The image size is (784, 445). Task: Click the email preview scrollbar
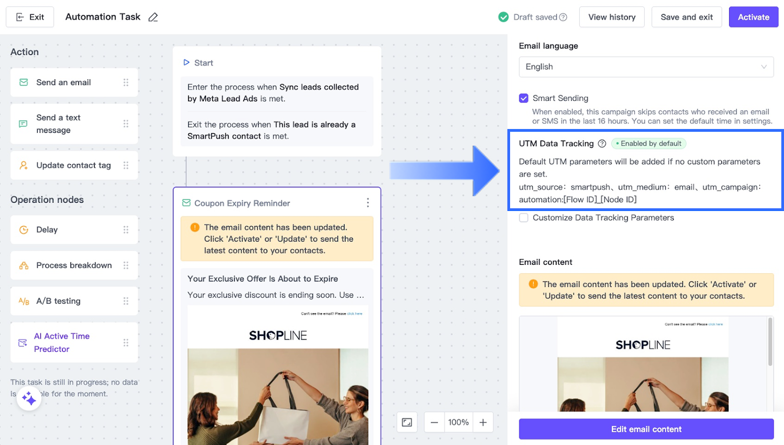770,343
